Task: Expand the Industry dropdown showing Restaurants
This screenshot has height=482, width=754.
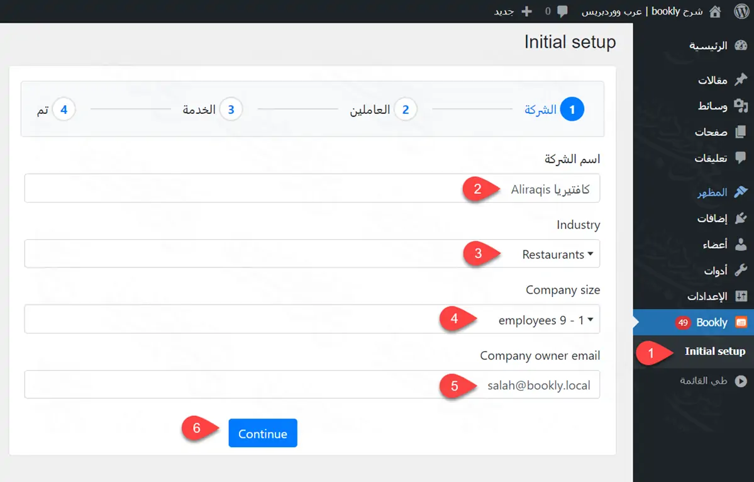Action: pyautogui.click(x=312, y=254)
